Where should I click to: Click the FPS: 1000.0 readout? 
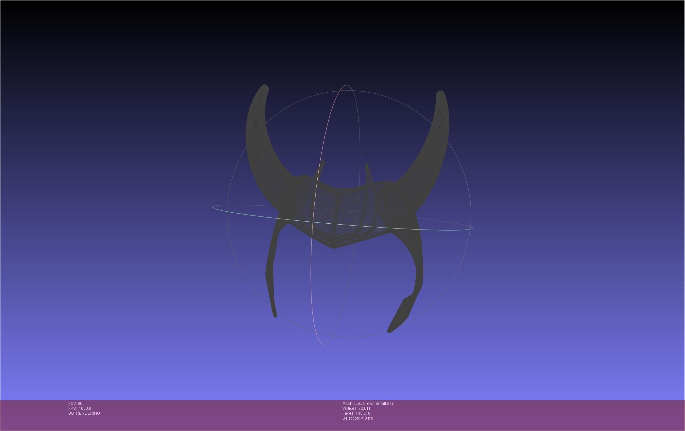pos(80,408)
